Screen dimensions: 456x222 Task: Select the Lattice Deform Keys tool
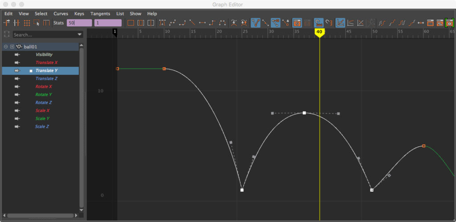[x=27, y=23]
